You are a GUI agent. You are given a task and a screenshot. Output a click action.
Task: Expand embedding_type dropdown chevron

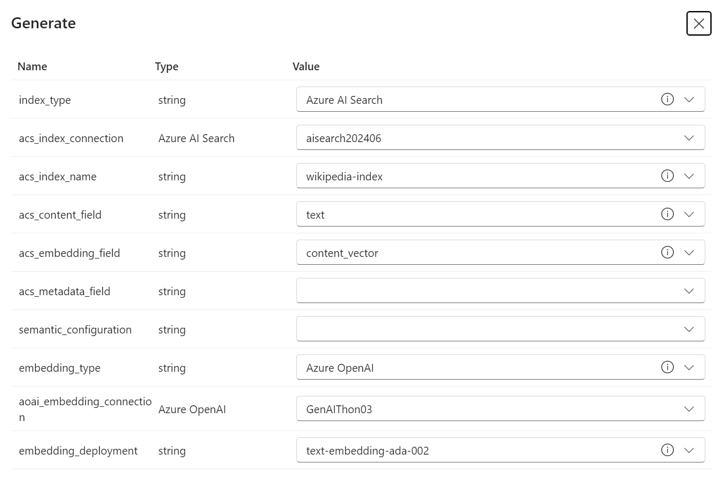pyautogui.click(x=689, y=368)
